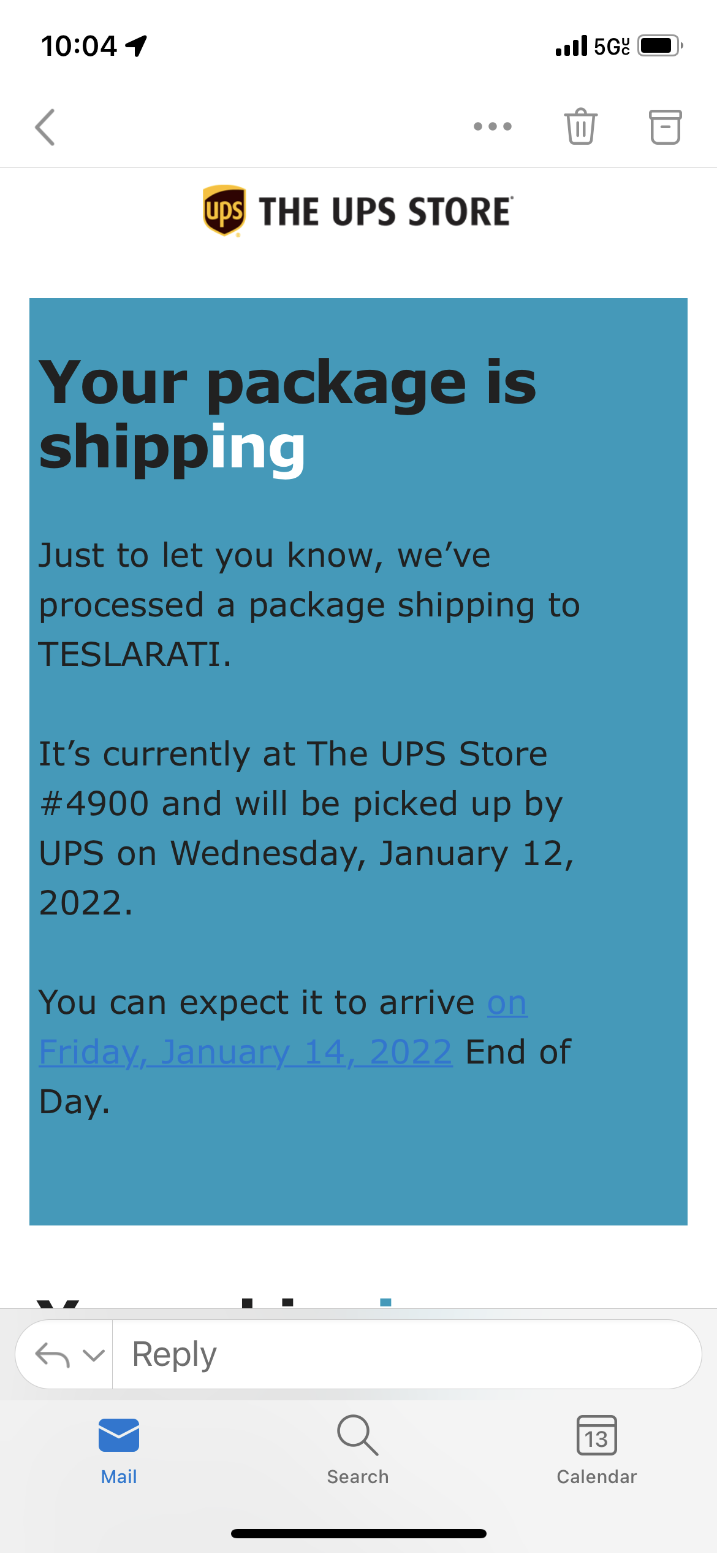This screenshot has height=1553, width=717.
Task: Delete this email with the trash icon
Action: (x=580, y=126)
